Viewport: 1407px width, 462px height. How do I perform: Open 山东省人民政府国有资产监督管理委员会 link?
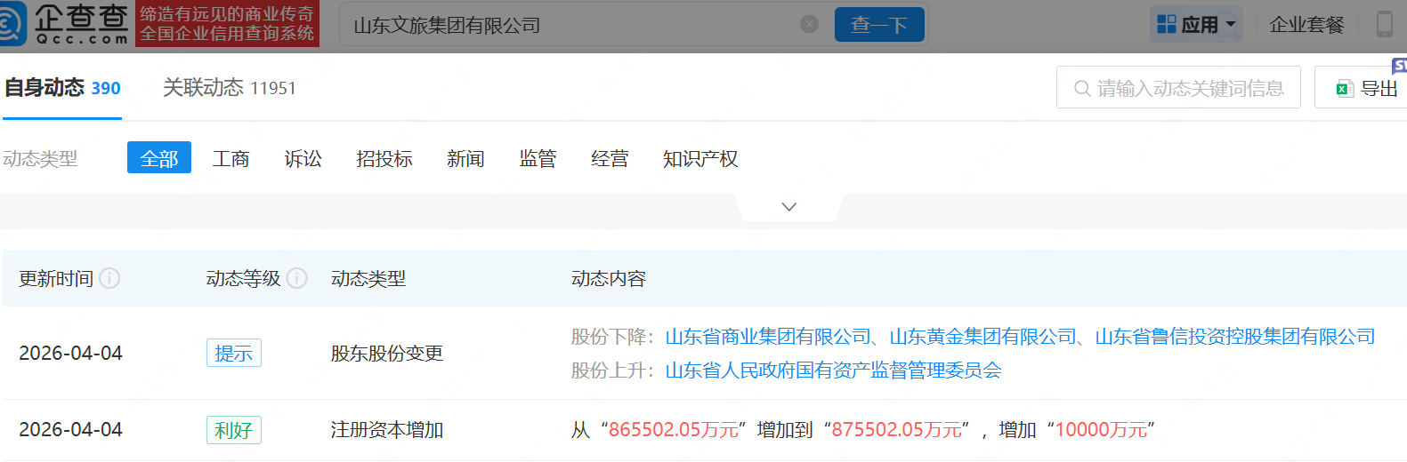[x=833, y=370]
